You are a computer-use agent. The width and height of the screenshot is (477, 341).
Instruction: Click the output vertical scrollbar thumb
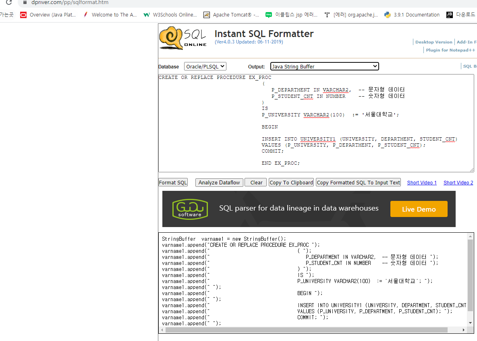click(x=470, y=275)
